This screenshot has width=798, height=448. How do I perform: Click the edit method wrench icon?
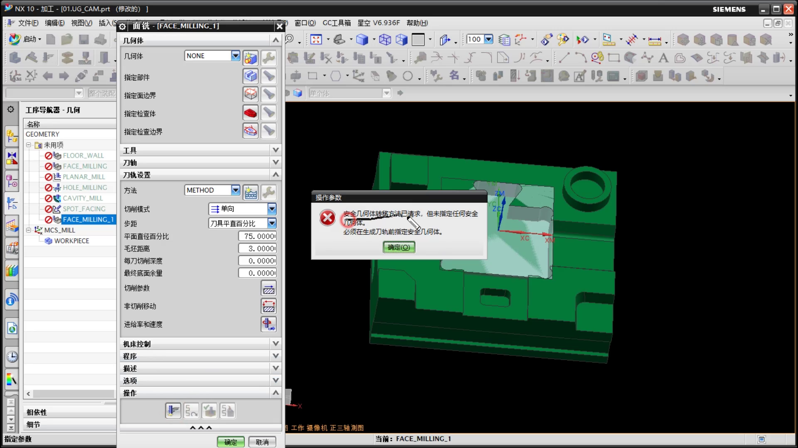coord(268,192)
